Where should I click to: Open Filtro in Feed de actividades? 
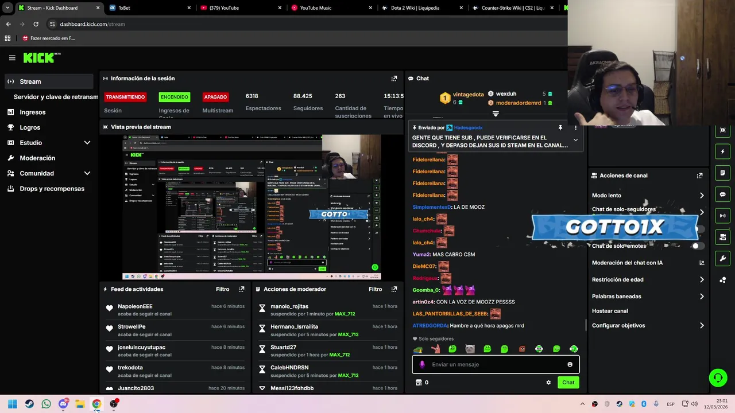(222, 289)
